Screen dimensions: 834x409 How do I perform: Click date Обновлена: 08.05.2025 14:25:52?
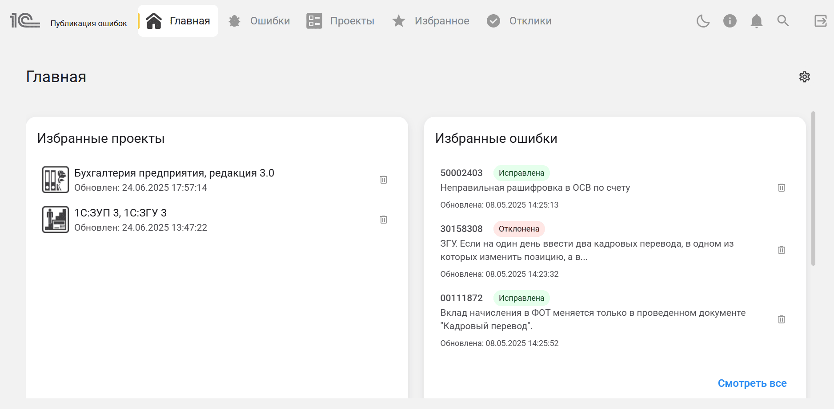(499, 343)
